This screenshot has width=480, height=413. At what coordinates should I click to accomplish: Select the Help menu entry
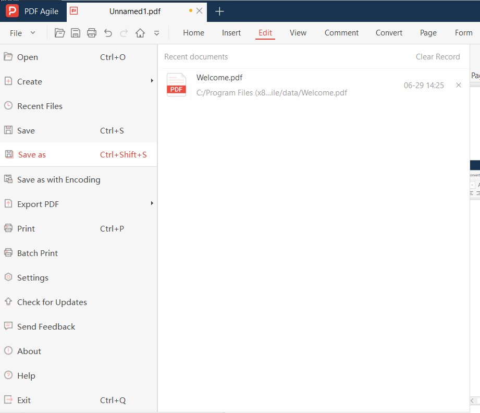78,375
